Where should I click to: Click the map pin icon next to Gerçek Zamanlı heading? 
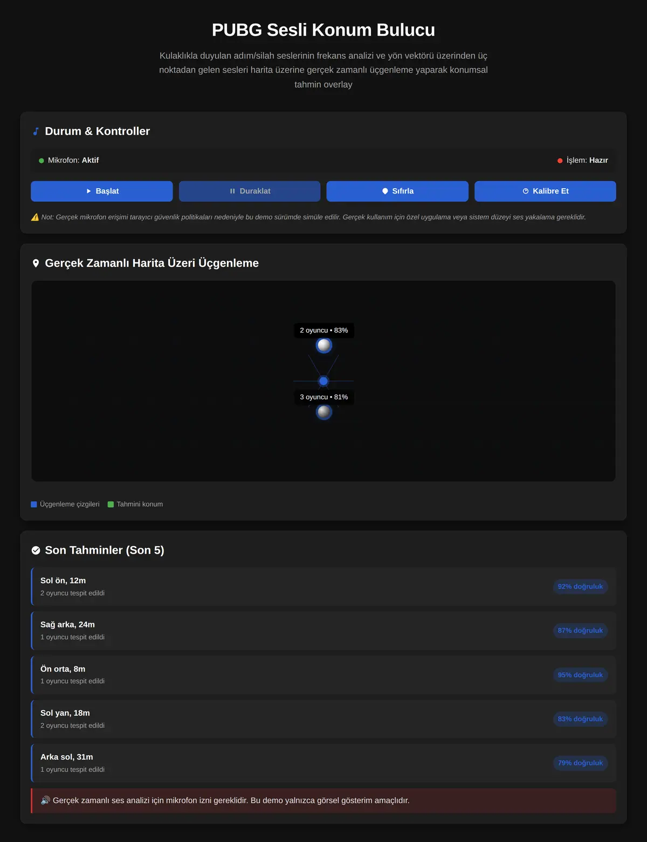(x=36, y=263)
